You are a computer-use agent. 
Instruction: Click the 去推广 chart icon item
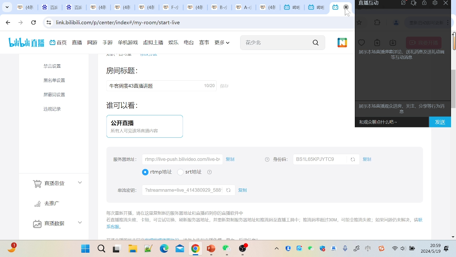click(x=37, y=203)
